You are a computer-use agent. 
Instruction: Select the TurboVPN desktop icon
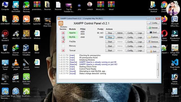[26, 20]
